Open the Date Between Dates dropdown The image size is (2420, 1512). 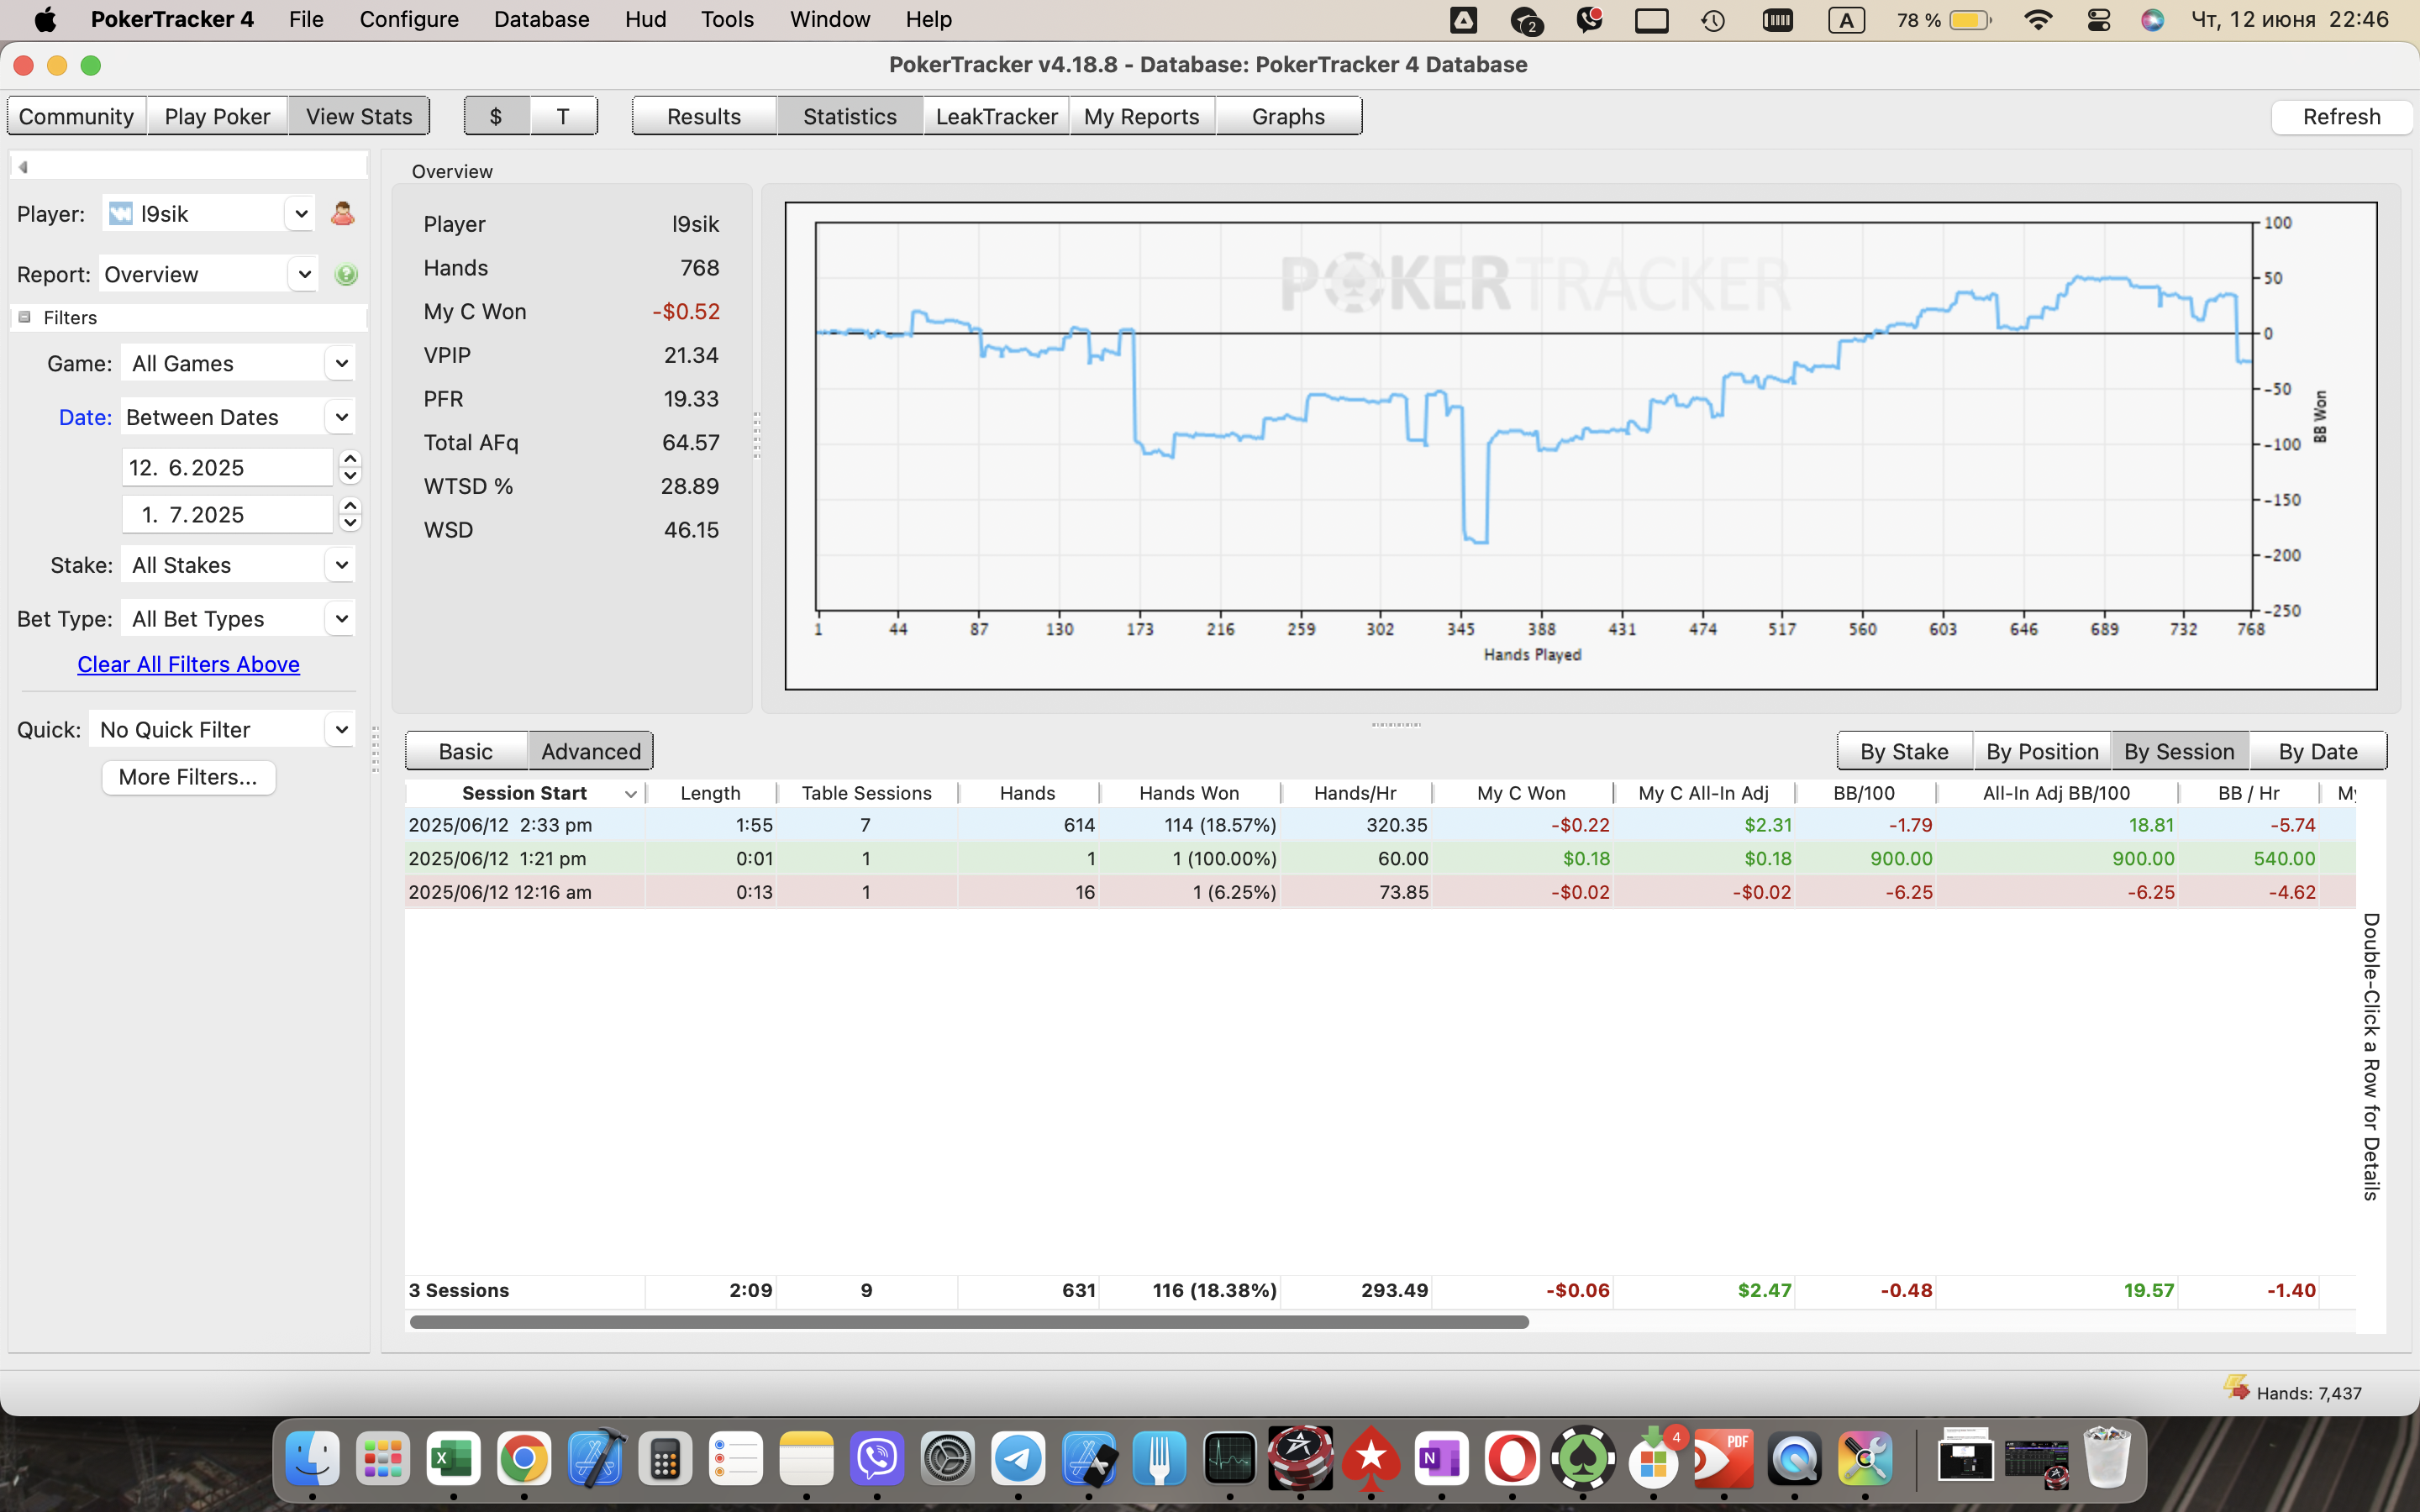click(x=341, y=417)
